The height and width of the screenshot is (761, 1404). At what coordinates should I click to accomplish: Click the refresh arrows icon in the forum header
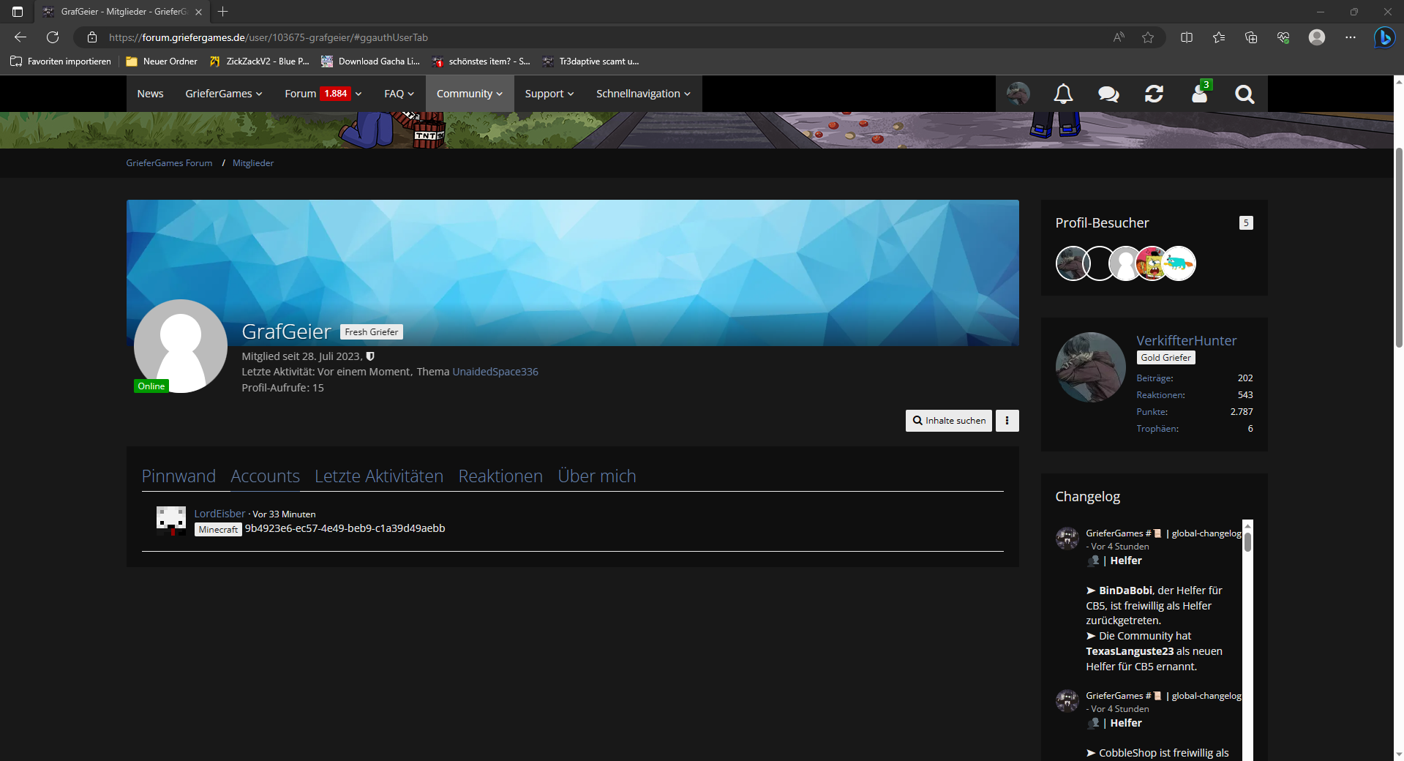pos(1154,94)
